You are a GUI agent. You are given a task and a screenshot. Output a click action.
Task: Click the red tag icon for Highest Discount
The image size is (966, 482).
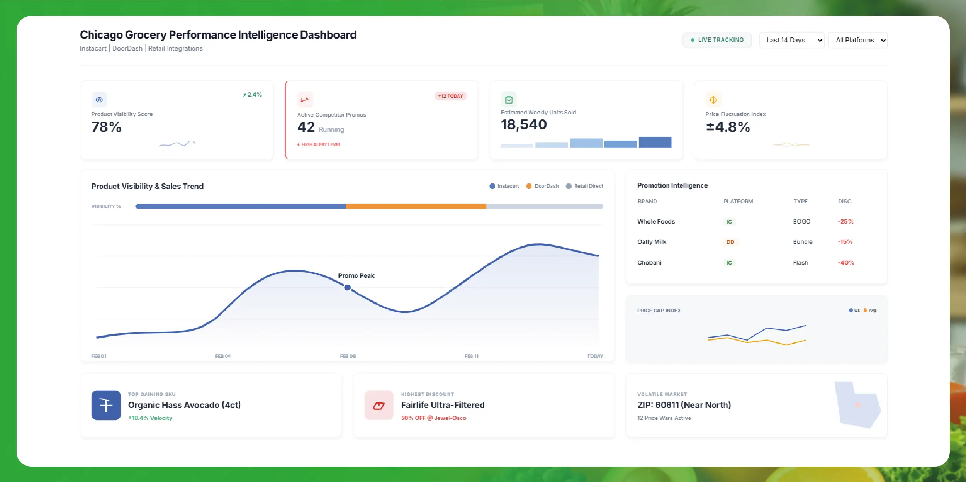tap(379, 405)
